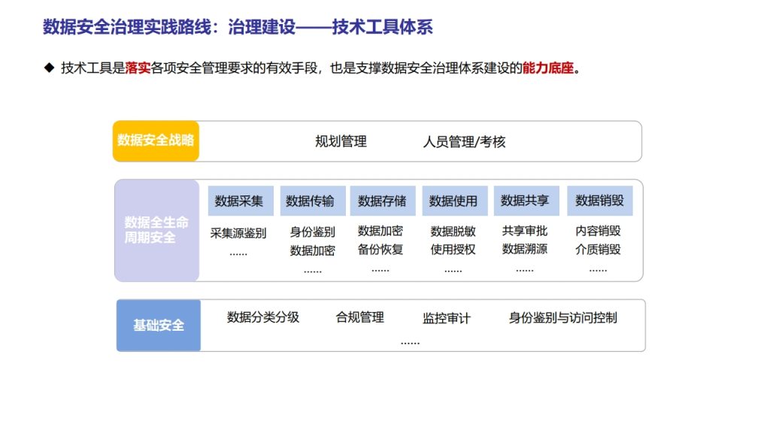Click the 身份鉴别与访问控制 text
The image size is (770, 433).
click(562, 318)
